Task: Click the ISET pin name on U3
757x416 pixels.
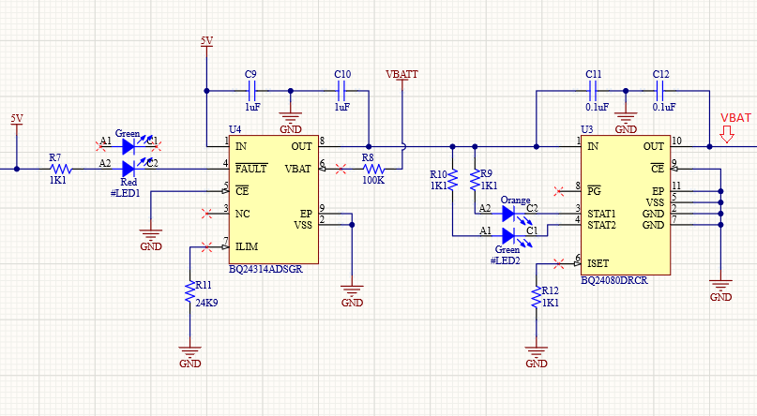Action: (598, 263)
